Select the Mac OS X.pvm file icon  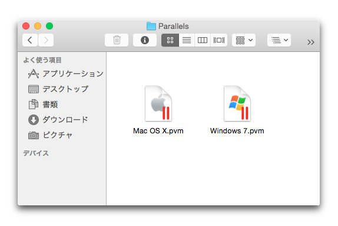(158, 103)
